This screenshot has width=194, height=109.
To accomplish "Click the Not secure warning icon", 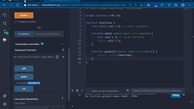I will pos(25,5).
